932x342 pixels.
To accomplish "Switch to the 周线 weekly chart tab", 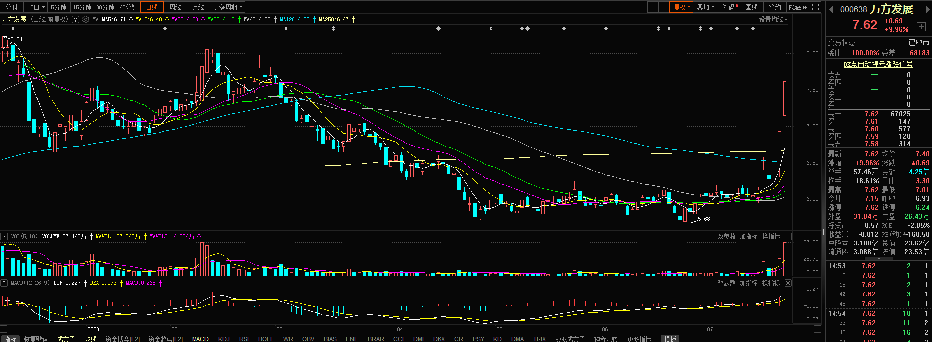I will point(175,7).
